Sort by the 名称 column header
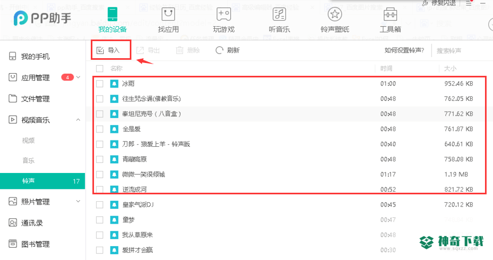The height and width of the screenshot is (260, 493). 116,68
